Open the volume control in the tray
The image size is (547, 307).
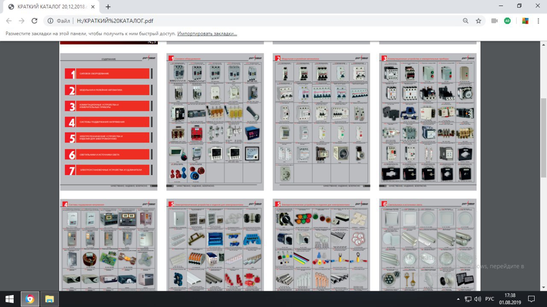pyautogui.click(x=477, y=299)
